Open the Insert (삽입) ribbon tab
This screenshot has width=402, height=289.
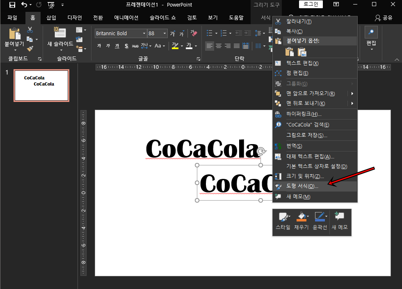click(x=51, y=18)
